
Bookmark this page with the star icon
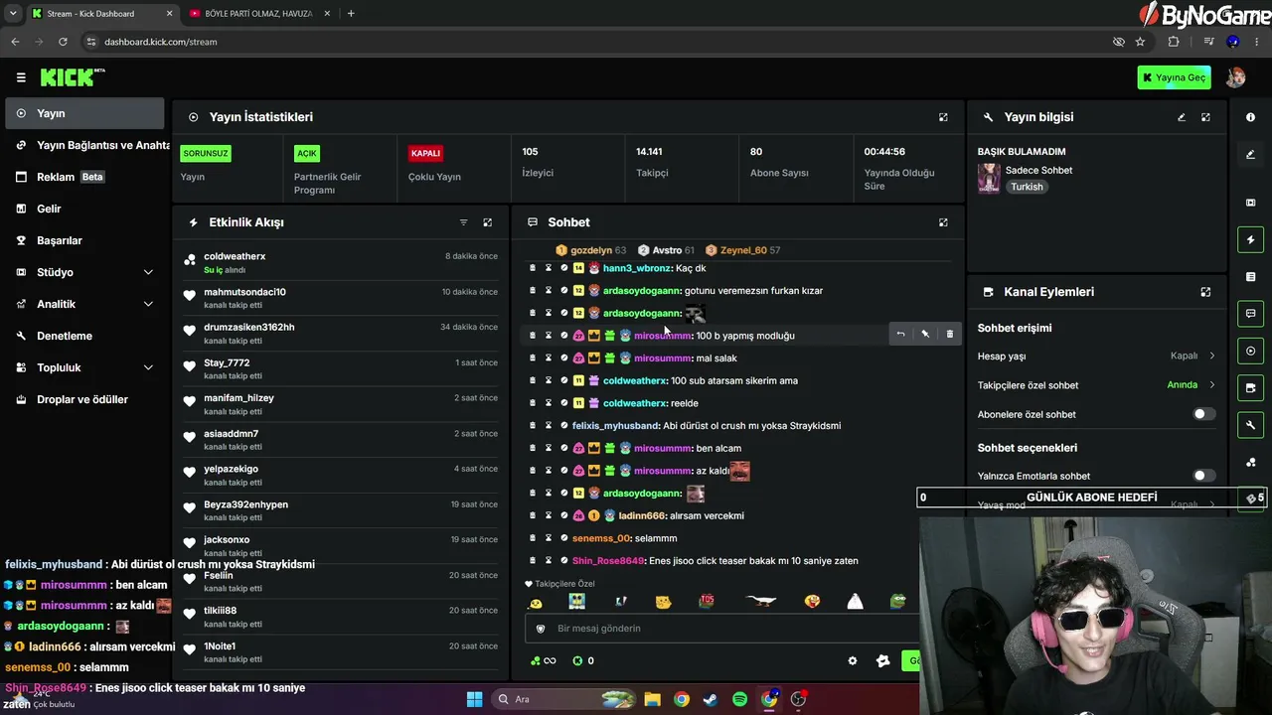[1140, 42]
